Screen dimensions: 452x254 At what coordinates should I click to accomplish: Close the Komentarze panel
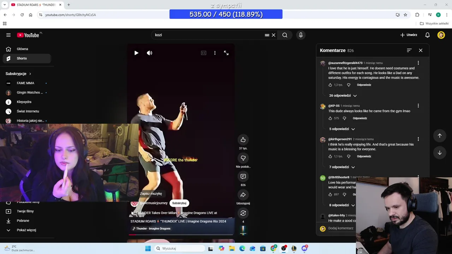point(421,50)
